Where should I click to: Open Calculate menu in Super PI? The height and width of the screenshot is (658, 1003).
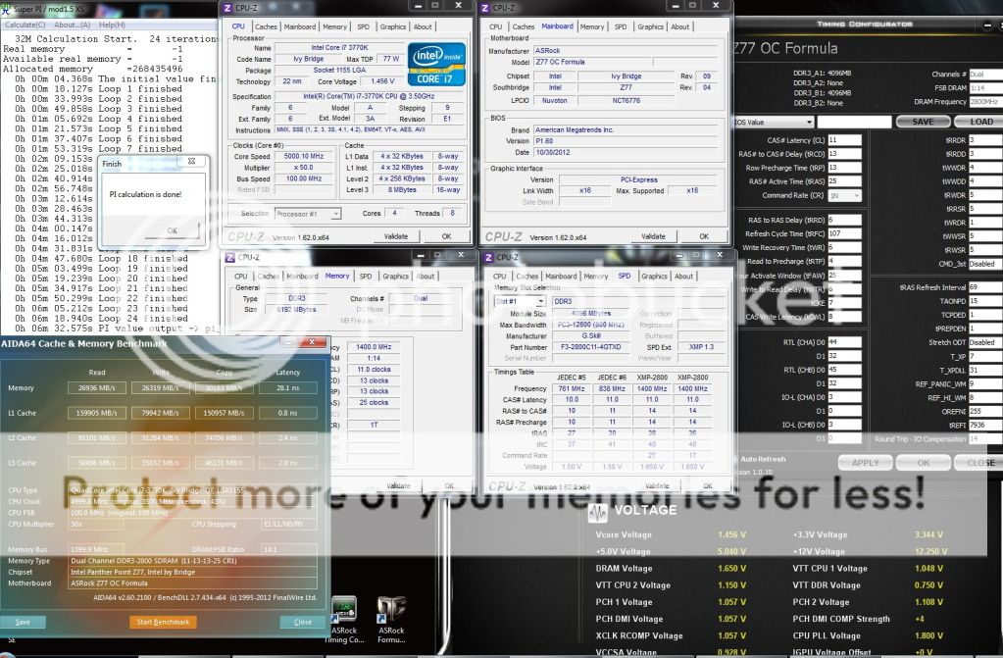(x=25, y=24)
